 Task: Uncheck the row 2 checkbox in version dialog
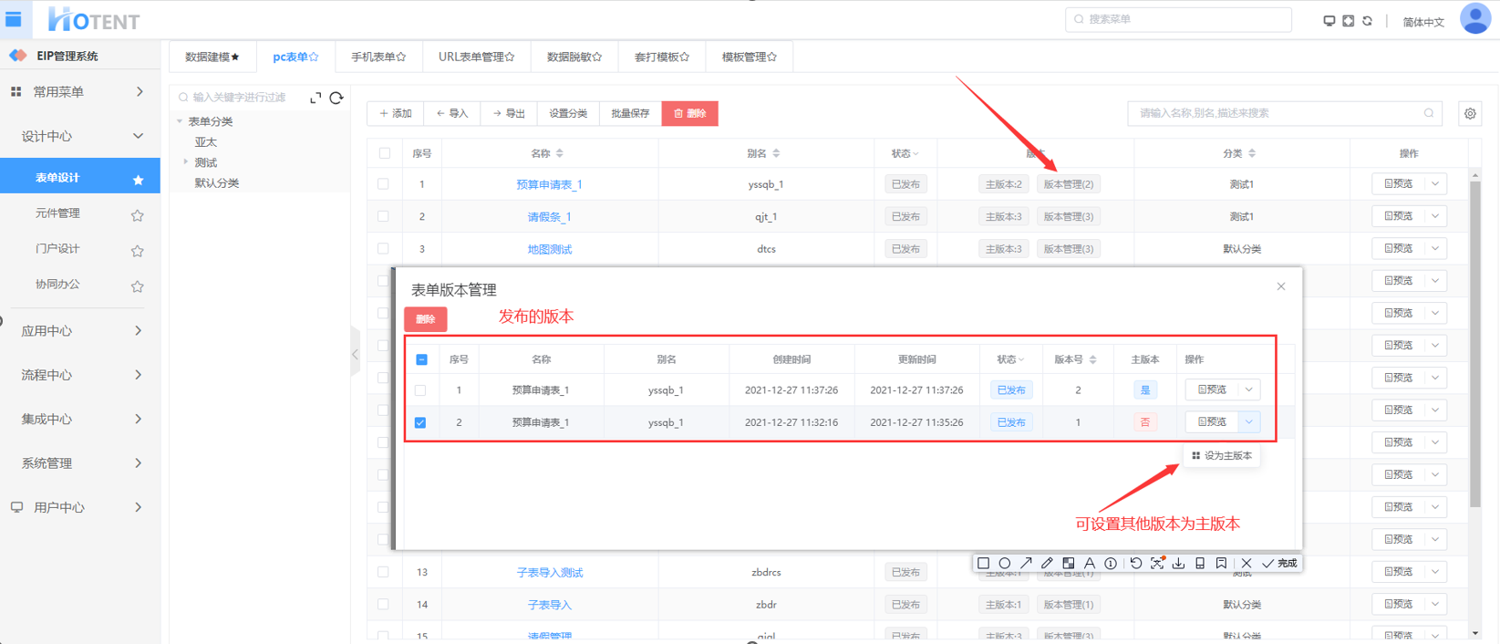click(x=420, y=422)
